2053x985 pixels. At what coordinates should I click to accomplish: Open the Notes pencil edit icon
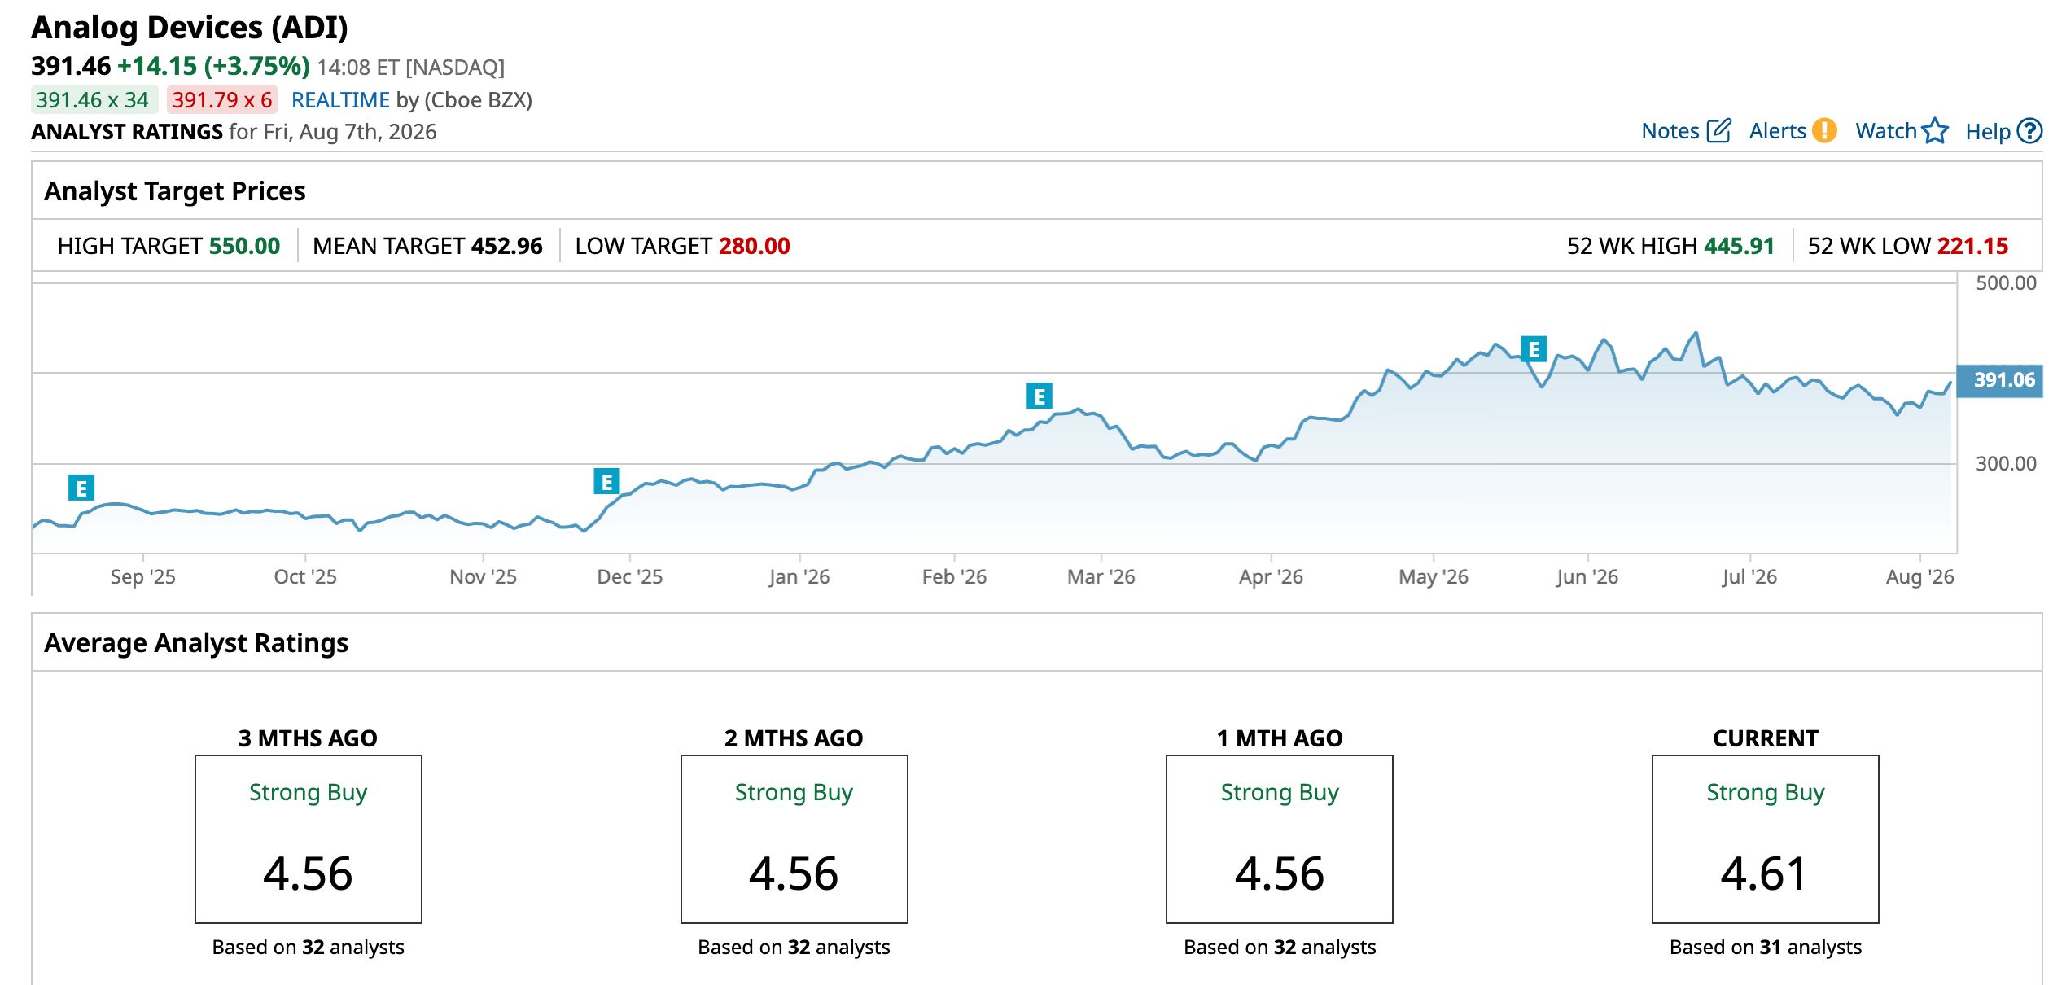1718,131
